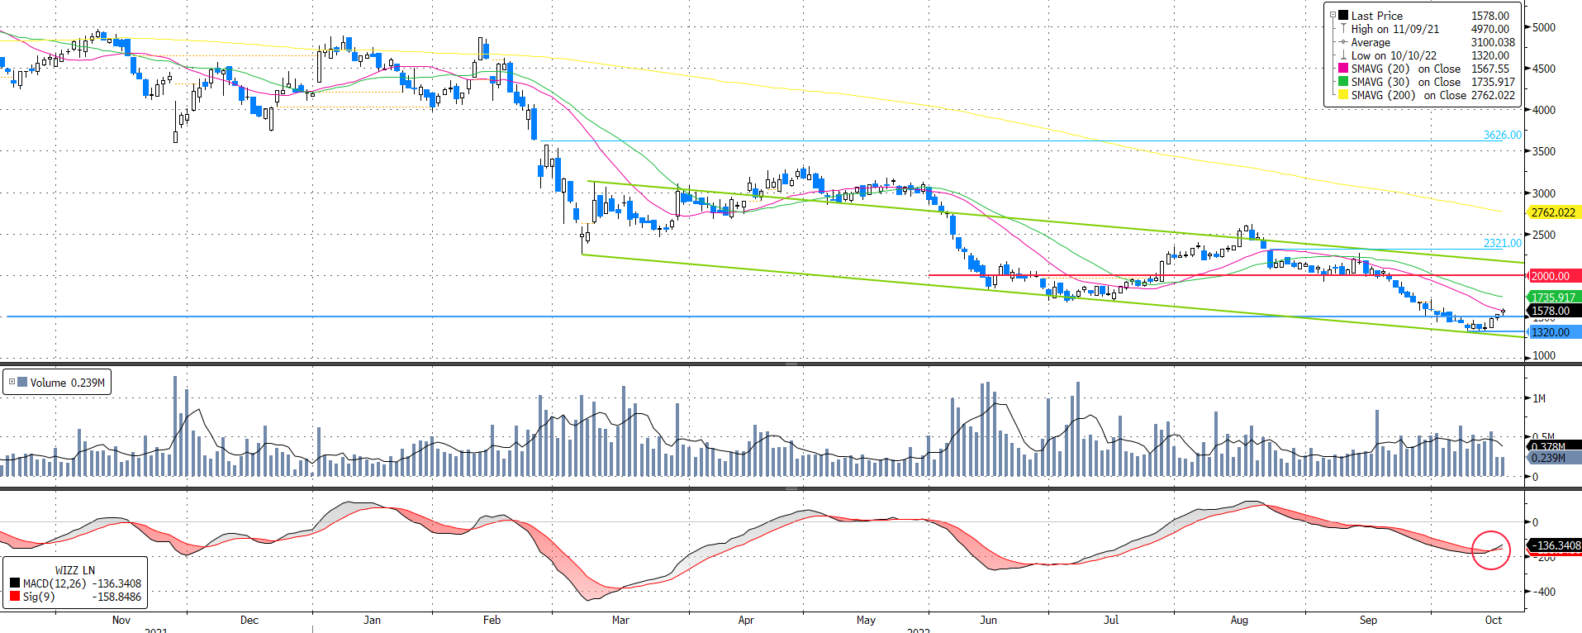Click the yellow 2762.022 price axis tag
Viewport: 1582px width, 633px height.
(x=1554, y=212)
